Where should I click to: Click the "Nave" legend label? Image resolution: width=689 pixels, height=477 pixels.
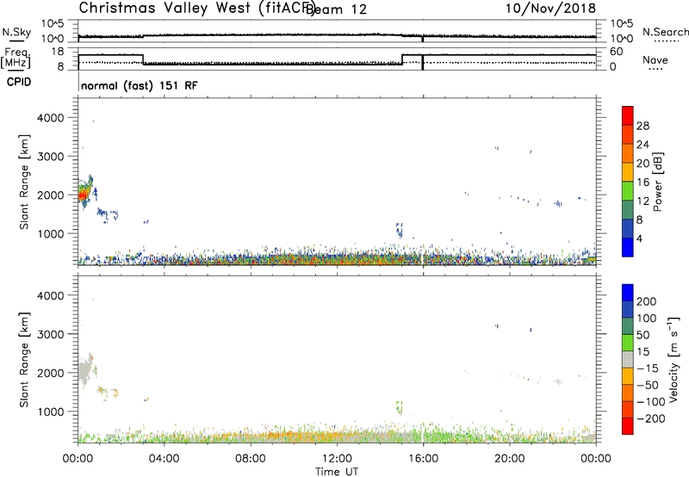(655, 59)
